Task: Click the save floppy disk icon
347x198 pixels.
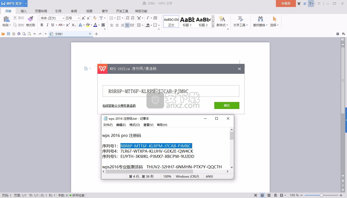Action: (9, 34)
